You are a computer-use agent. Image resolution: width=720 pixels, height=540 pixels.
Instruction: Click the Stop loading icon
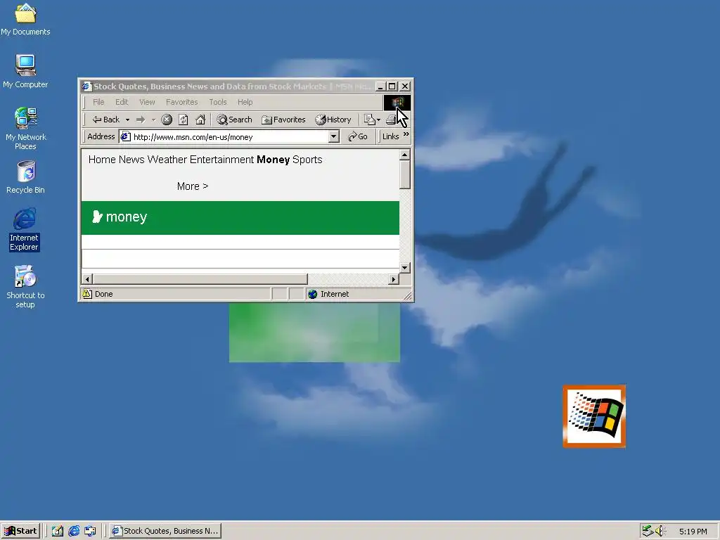coord(167,120)
